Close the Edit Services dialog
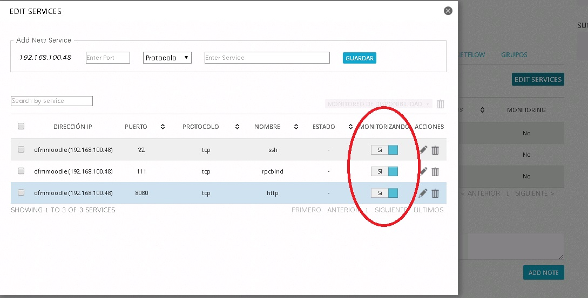The image size is (588, 298). 448,11
